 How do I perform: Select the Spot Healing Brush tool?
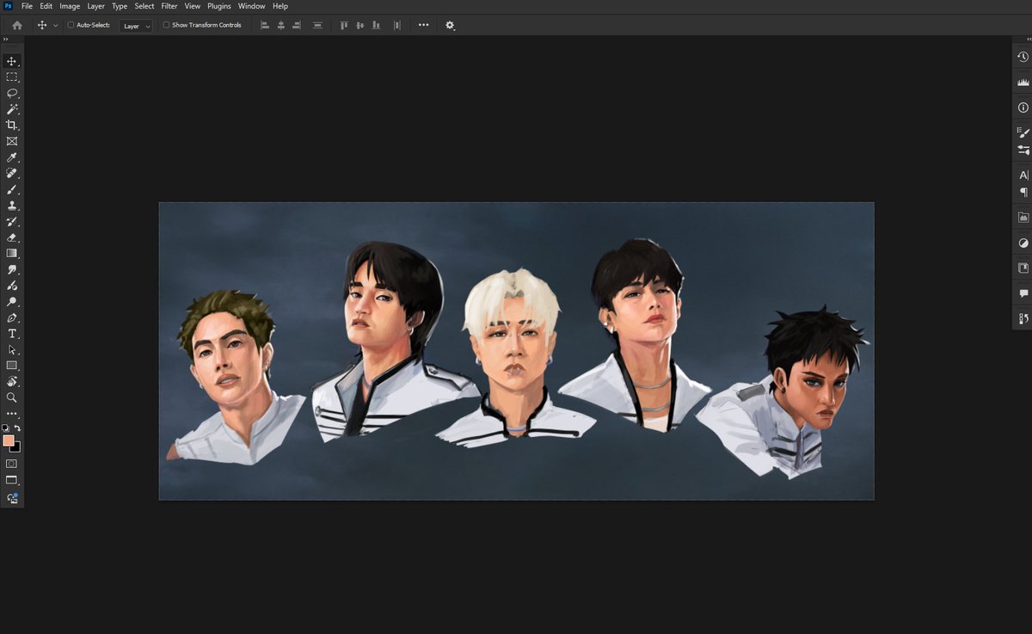12,174
